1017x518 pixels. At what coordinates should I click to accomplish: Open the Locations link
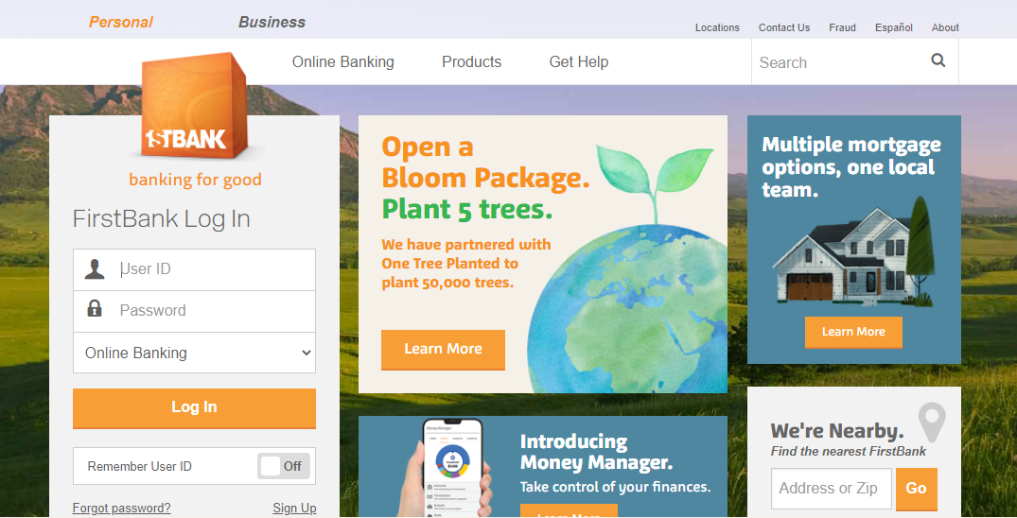pyautogui.click(x=717, y=27)
